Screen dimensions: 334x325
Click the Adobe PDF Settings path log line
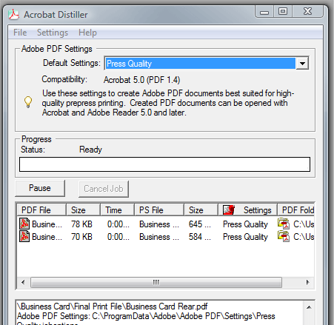(x=146, y=316)
